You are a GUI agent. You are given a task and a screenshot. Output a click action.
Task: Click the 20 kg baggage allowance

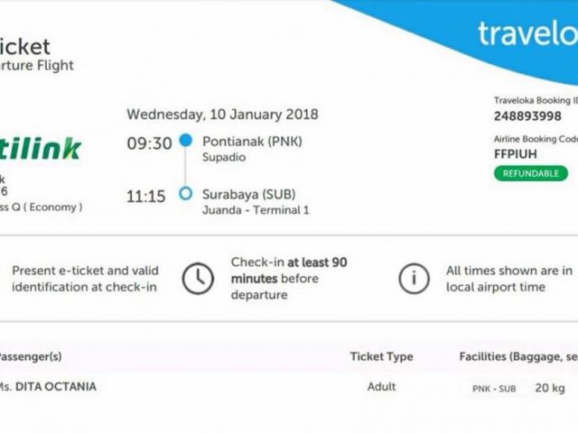pyautogui.click(x=549, y=389)
